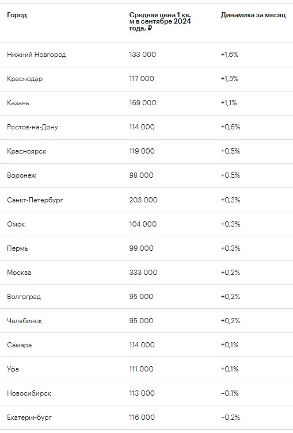Click Новосибирск dynamics value −0,1%

pyautogui.click(x=230, y=393)
